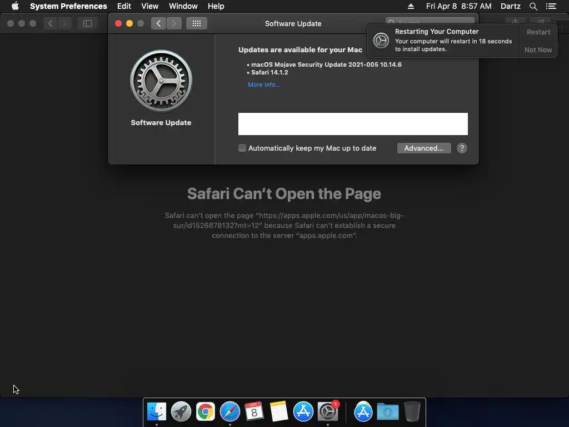
Task: Open the More info… link
Action: (x=264, y=85)
